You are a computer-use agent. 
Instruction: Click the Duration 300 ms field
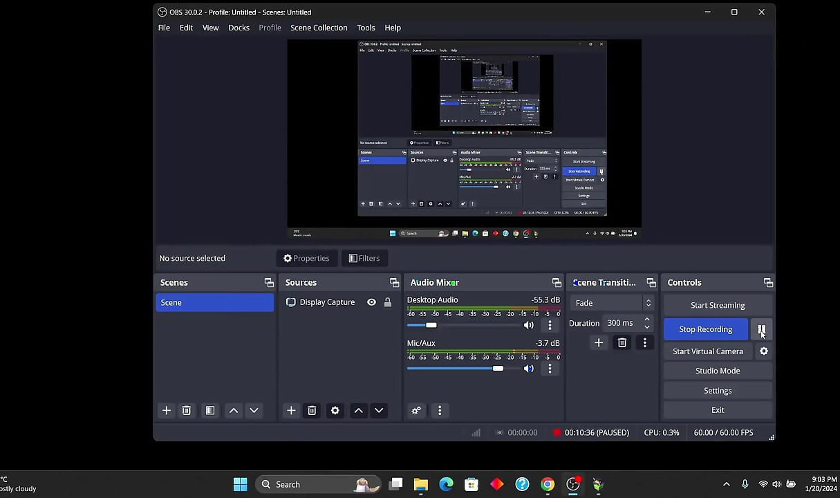point(622,323)
